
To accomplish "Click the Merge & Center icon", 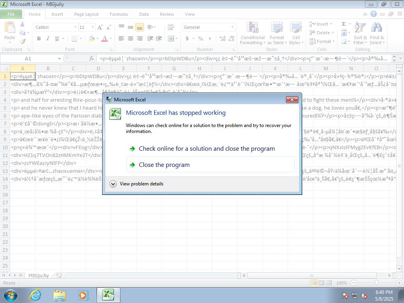I will [170, 39].
